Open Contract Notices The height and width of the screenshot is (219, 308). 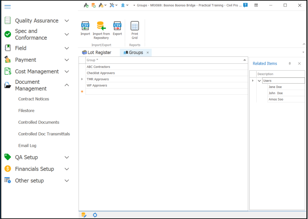[x=34, y=99]
